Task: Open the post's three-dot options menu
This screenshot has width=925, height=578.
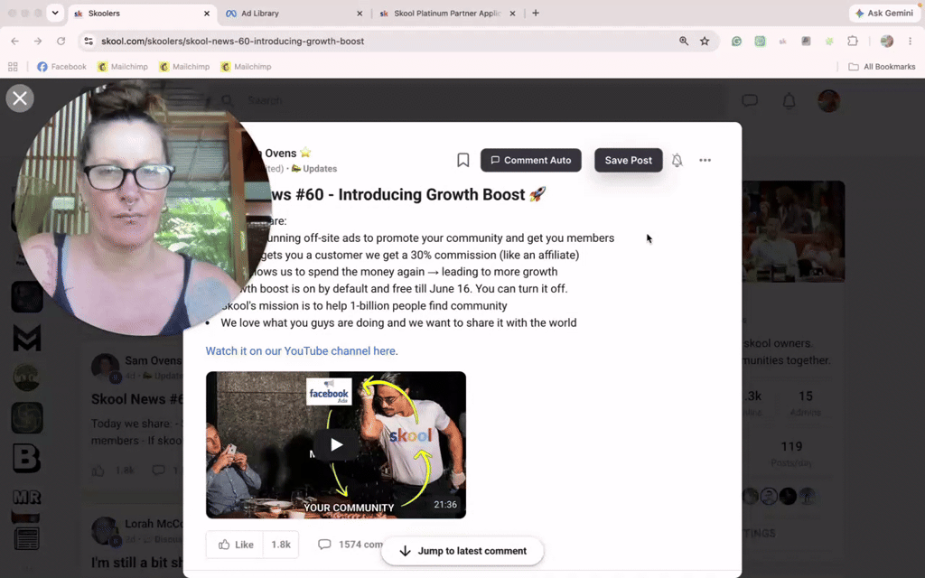Action: (x=705, y=160)
